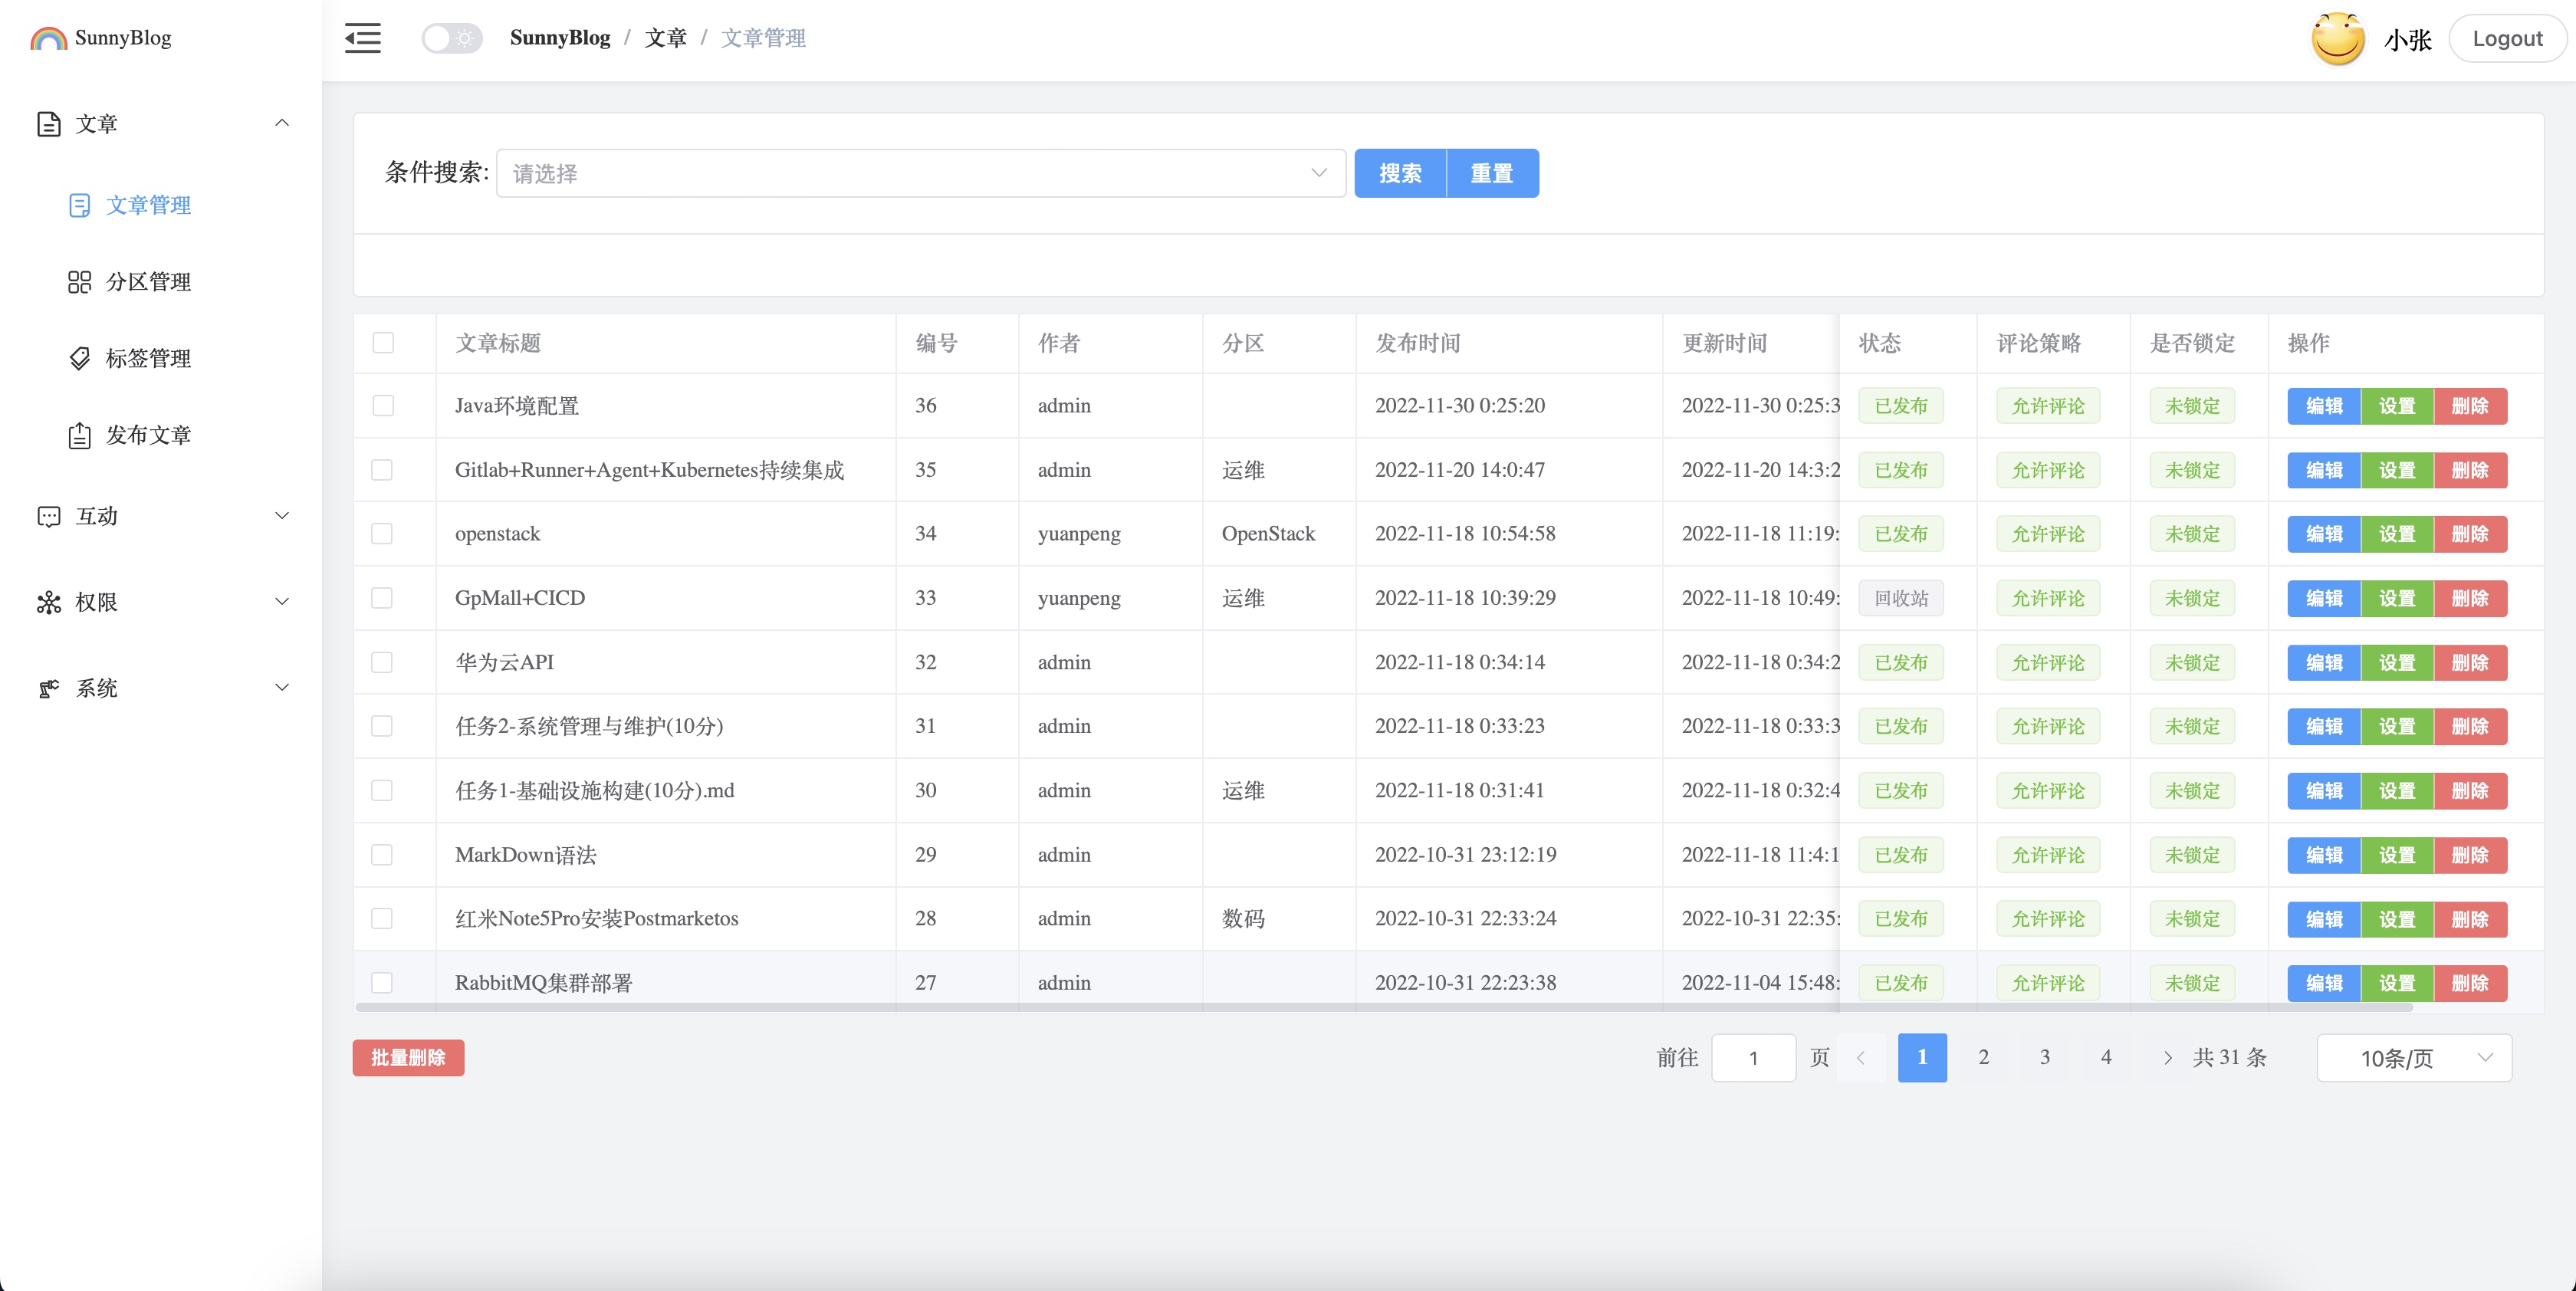Delete the GpMall+CICD article
Screen dimensions: 2576x1291
2470,598
